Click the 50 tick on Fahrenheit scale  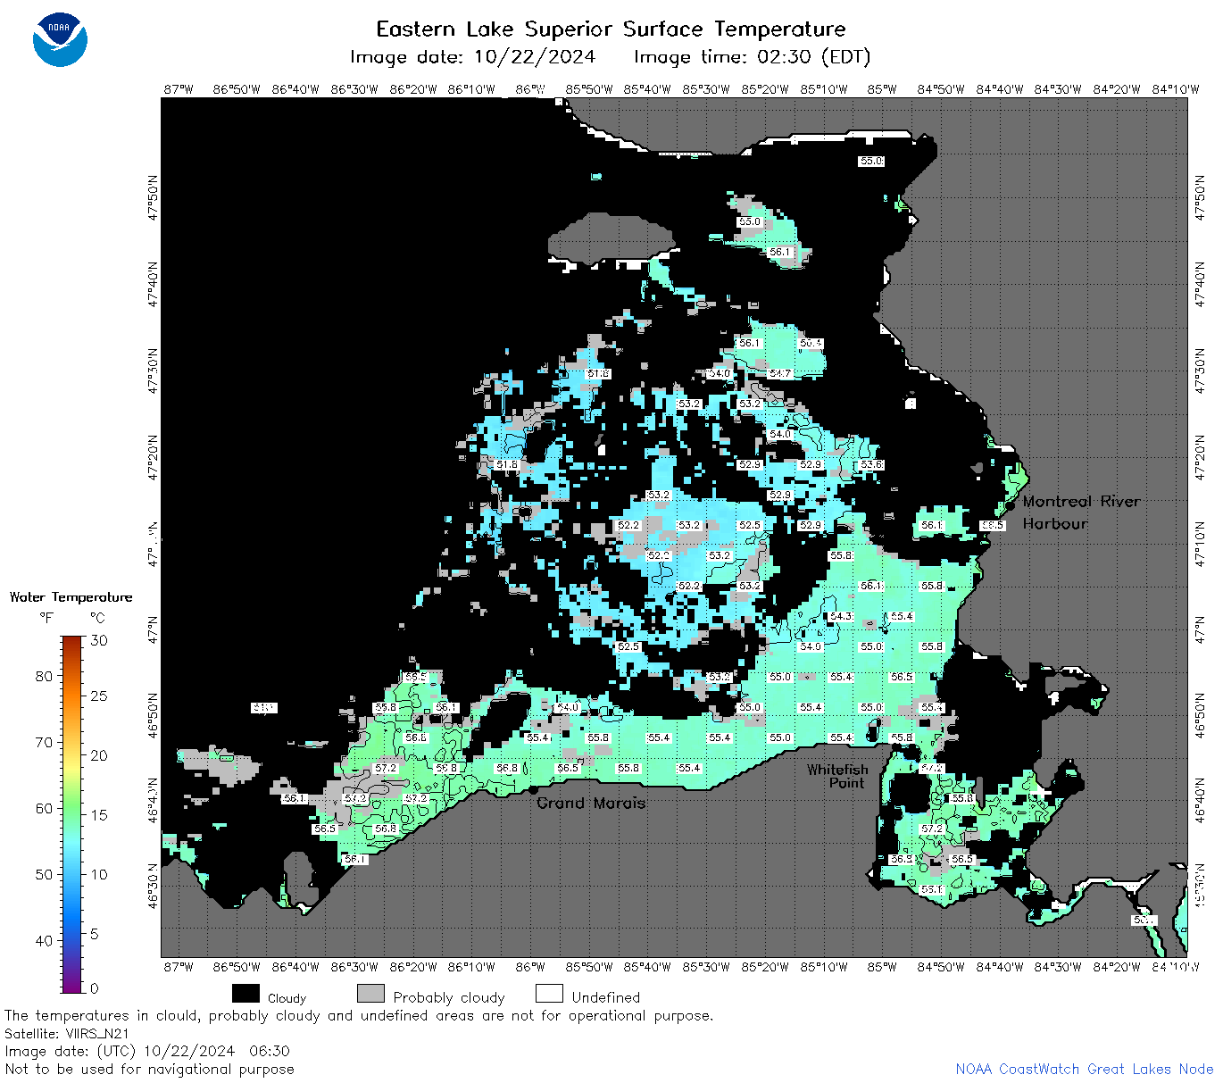[x=44, y=874]
